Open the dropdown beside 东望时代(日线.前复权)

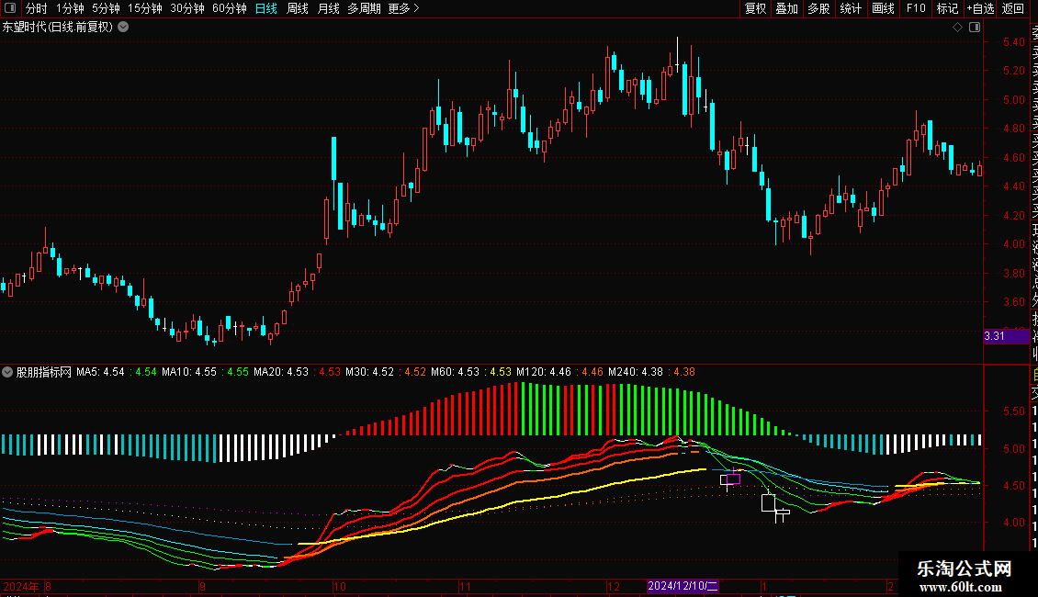[123, 28]
